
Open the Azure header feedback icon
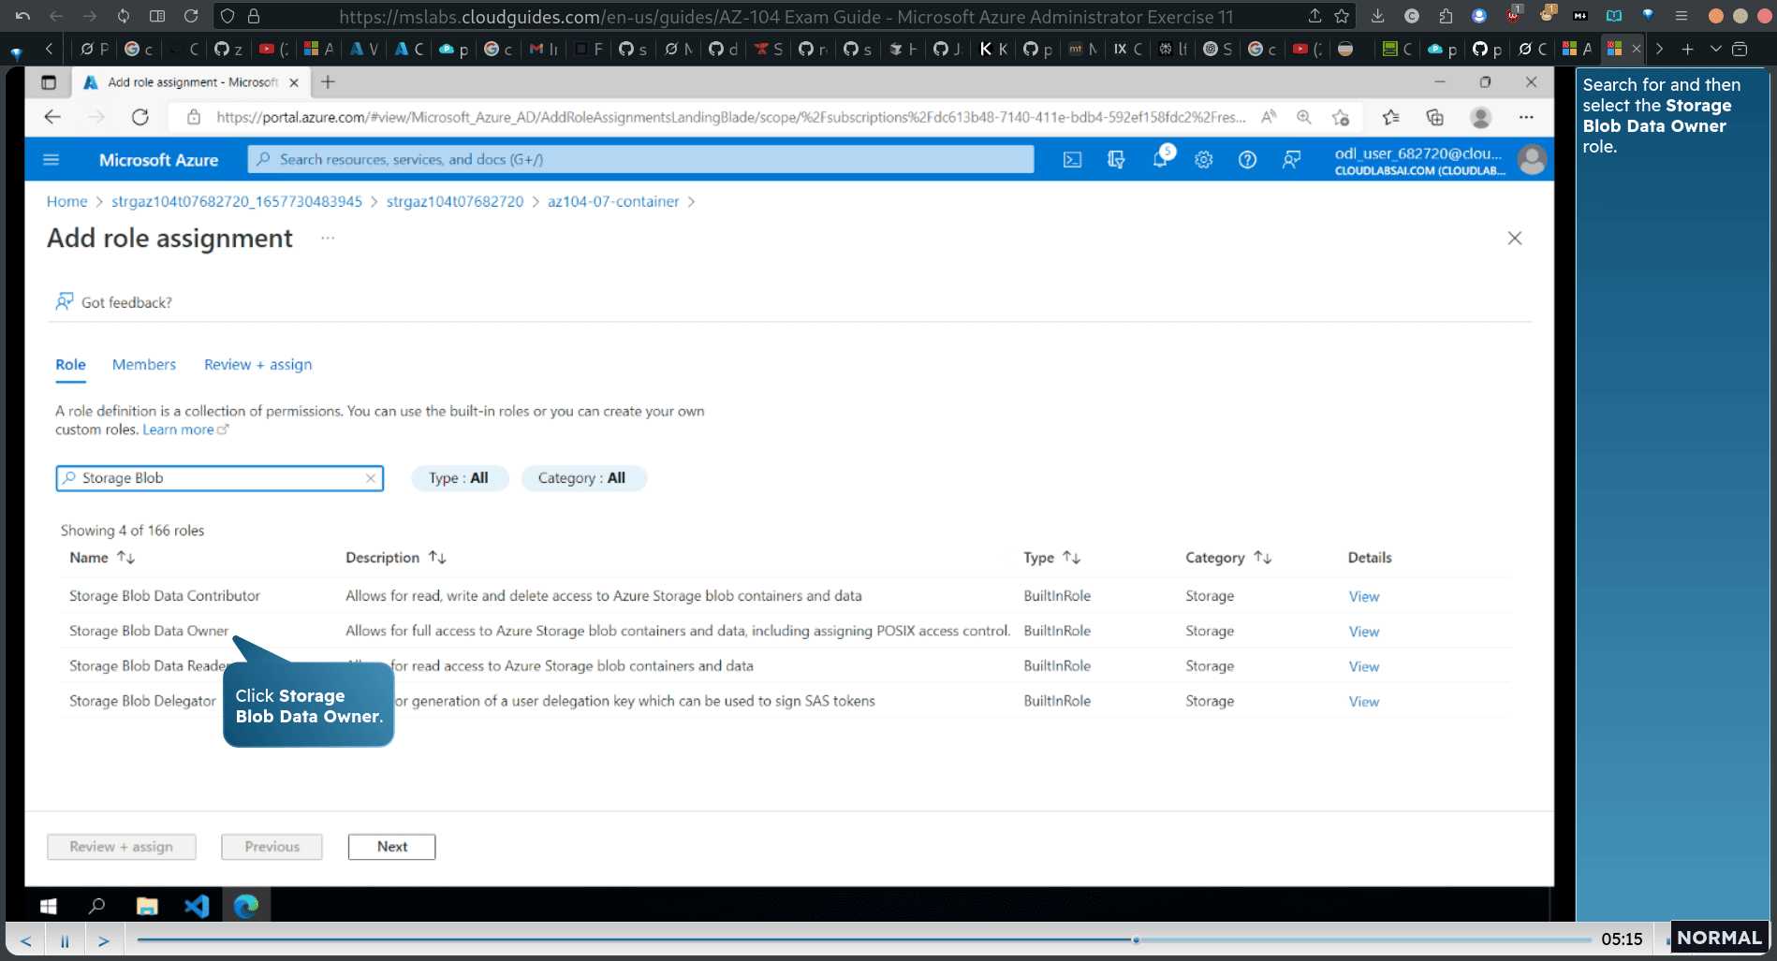[x=1291, y=160]
